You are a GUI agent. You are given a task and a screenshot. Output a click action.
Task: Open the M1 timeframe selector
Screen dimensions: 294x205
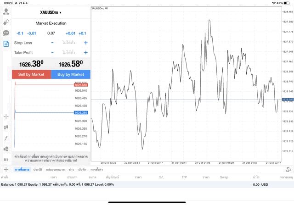point(6,160)
